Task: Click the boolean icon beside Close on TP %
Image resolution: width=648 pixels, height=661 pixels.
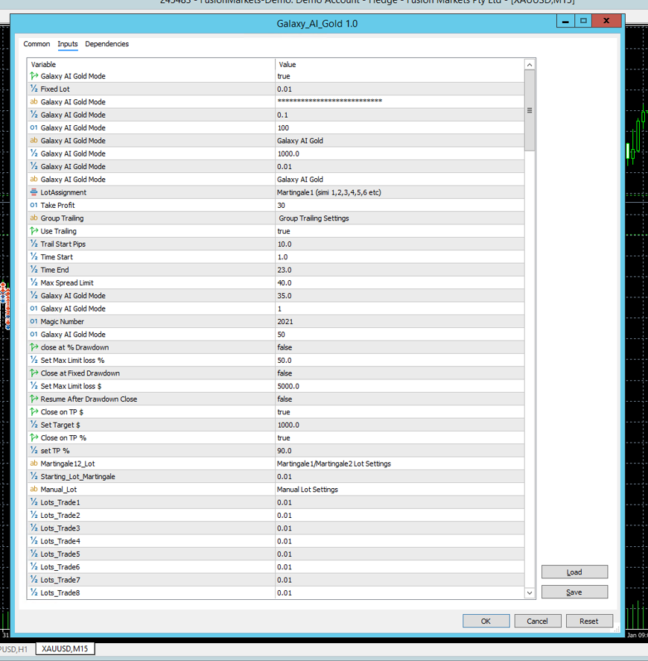Action: pyautogui.click(x=34, y=437)
